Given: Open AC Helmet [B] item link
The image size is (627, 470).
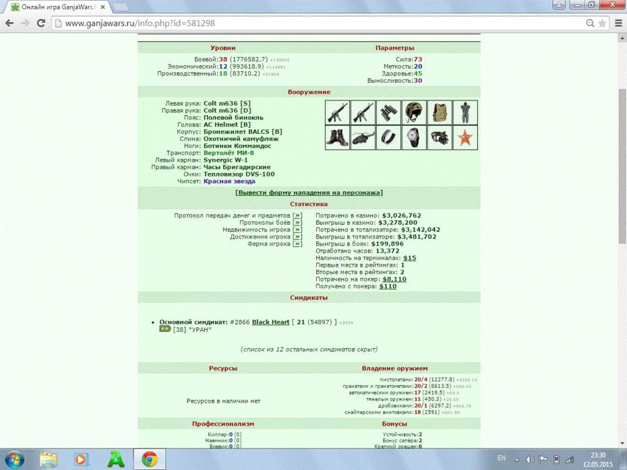Looking at the screenshot, I should pos(227,125).
